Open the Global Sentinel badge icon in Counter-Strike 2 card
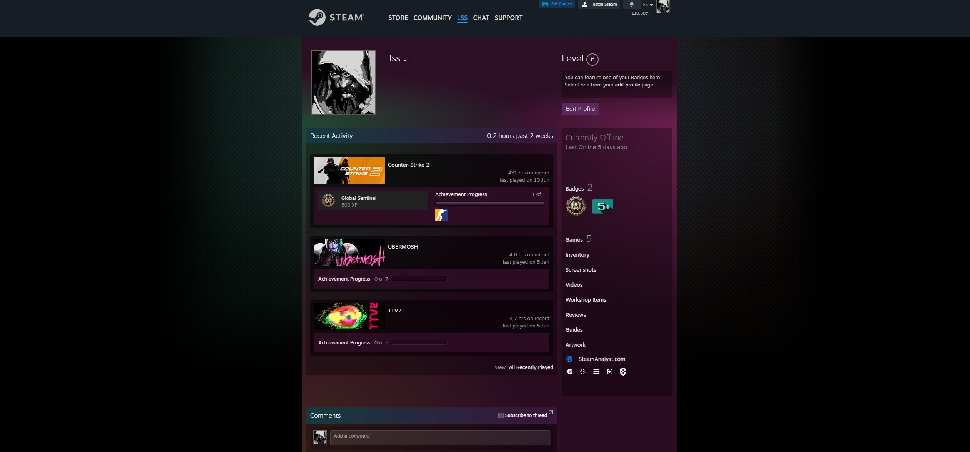Screen dimensions: 970x452 [x=328, y=200]
